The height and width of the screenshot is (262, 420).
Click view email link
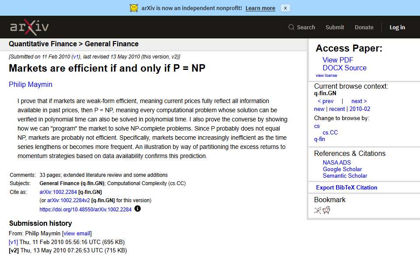pos(77,233)
